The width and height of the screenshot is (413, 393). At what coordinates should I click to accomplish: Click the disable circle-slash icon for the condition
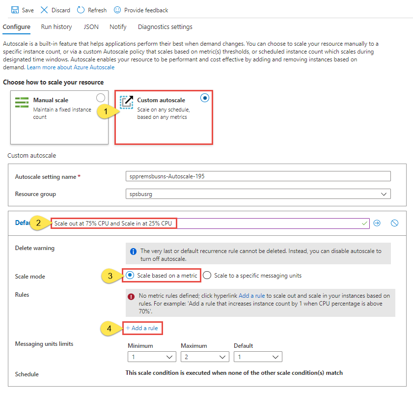394,223
